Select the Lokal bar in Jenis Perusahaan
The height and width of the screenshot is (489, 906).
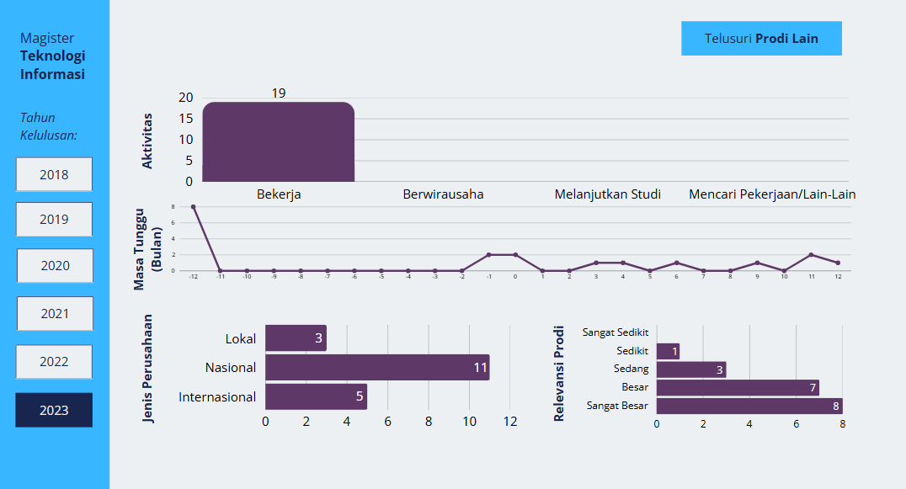pyautogui.click(x=296, y=338)
